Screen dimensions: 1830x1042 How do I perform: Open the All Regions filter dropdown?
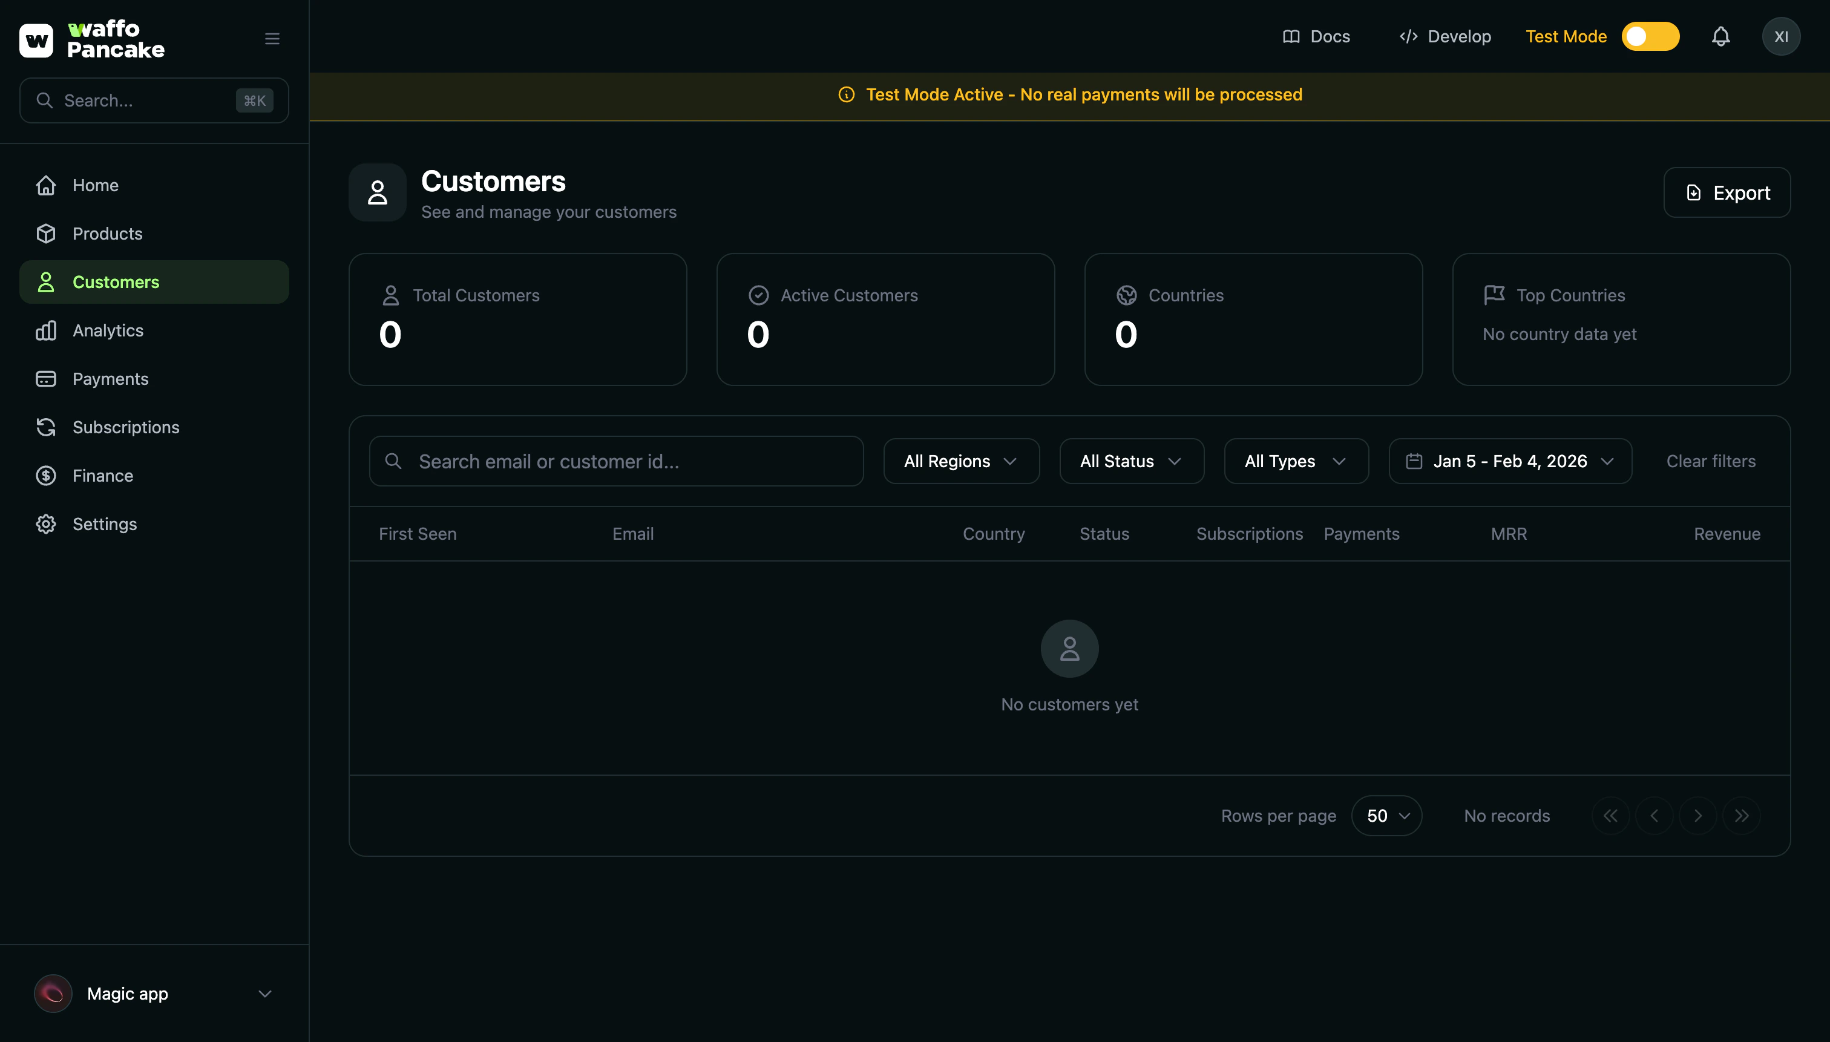[961, 461]
